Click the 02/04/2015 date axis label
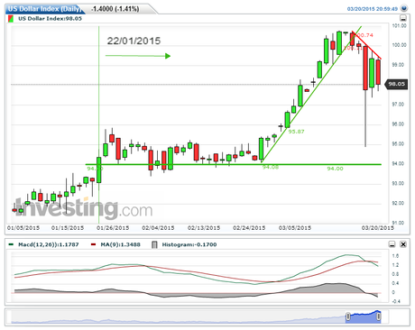 point(158,228)
